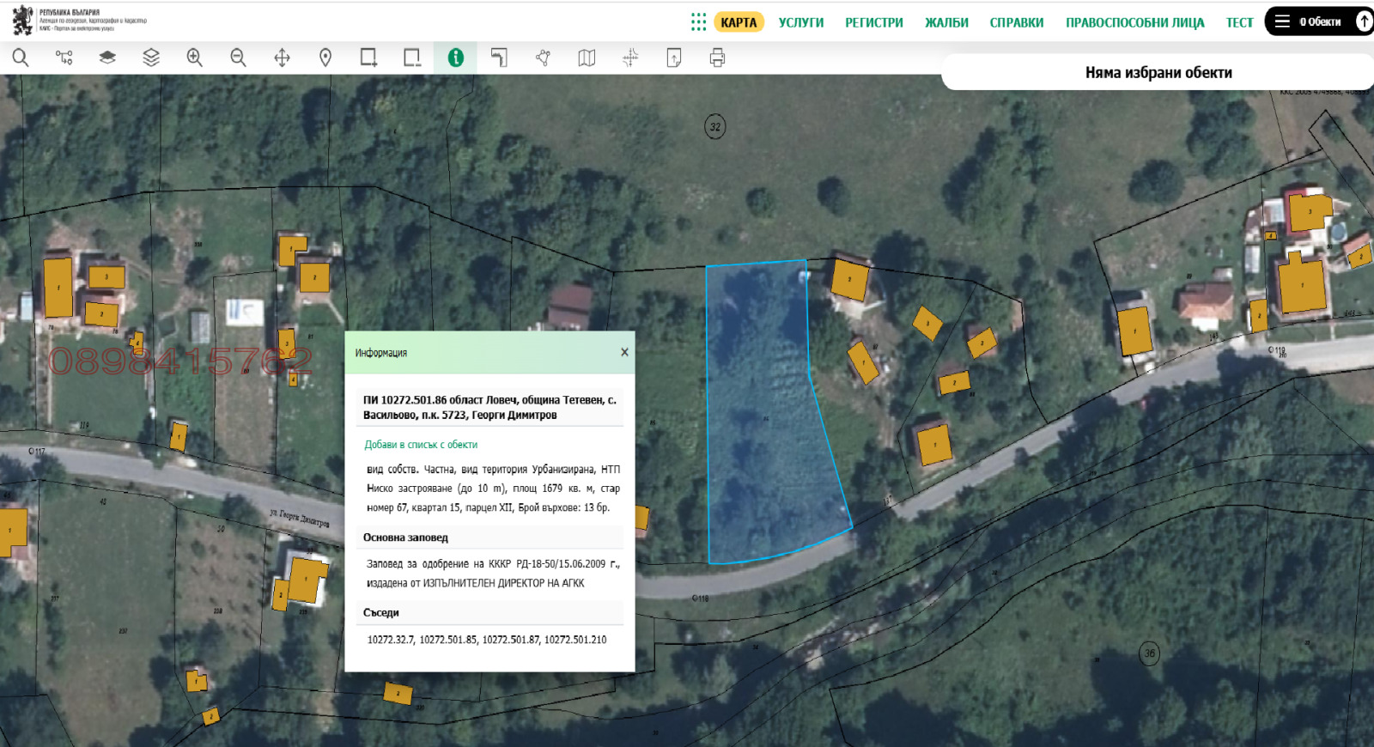Activate the pan arrows tool
The width and height of the screenshot is (1374, 747).
click(282, 58)
